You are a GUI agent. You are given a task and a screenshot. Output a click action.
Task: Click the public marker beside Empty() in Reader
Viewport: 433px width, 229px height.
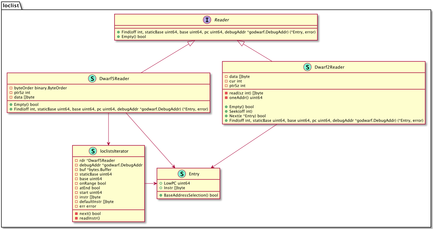coord(118,36)
